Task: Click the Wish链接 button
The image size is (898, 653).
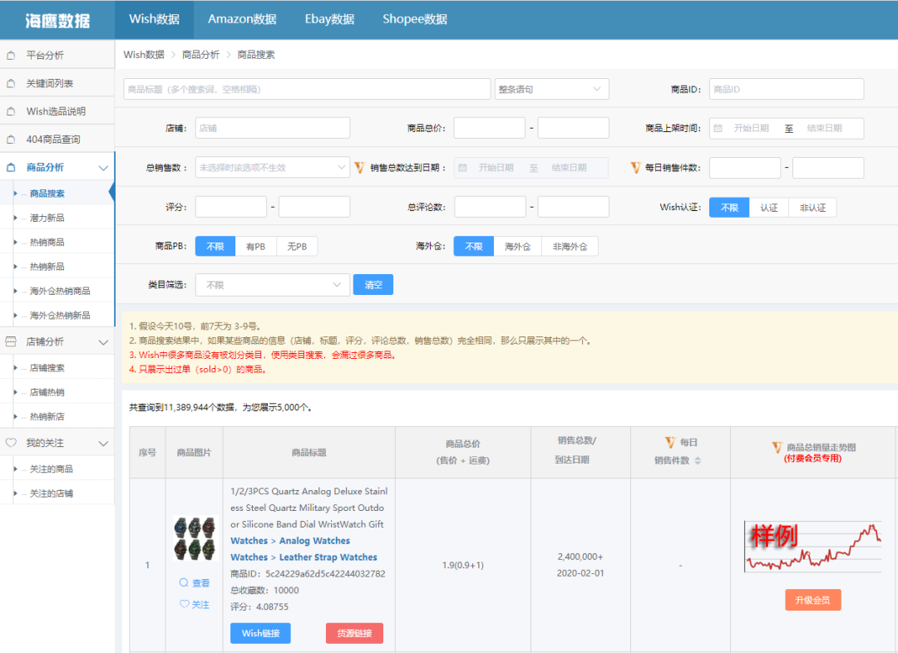Action: point(260,633)
